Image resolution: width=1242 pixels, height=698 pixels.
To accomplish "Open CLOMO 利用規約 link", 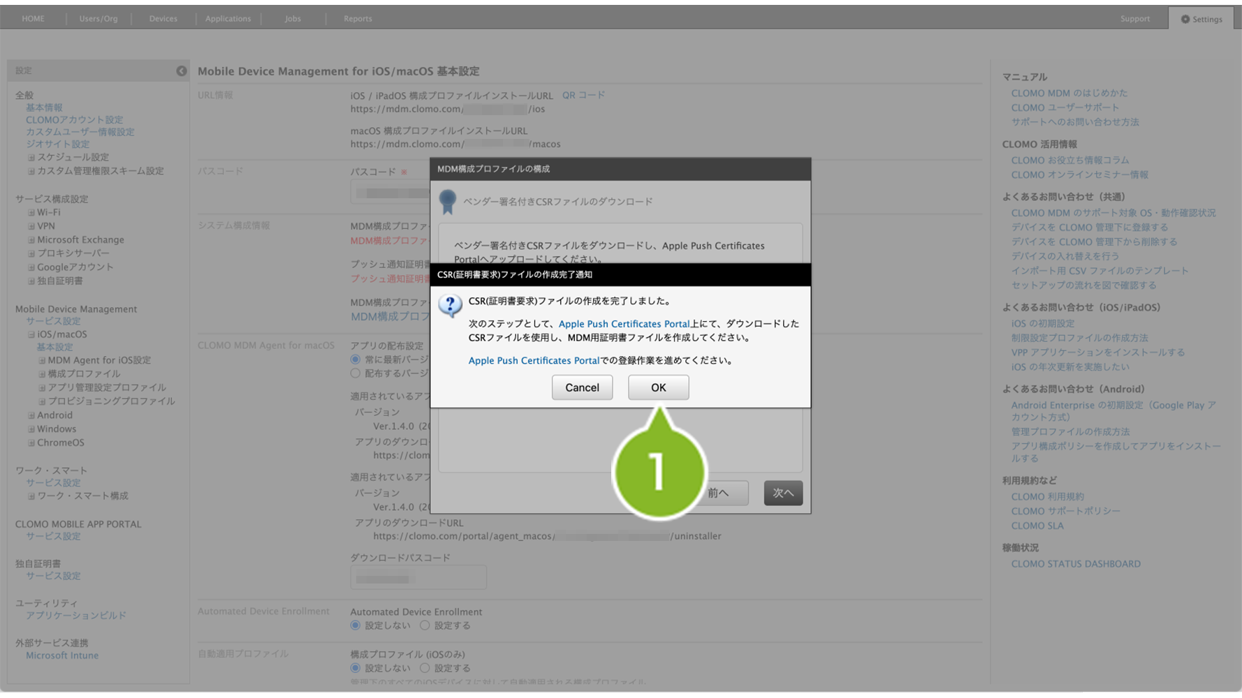I will click(1048, 497).
